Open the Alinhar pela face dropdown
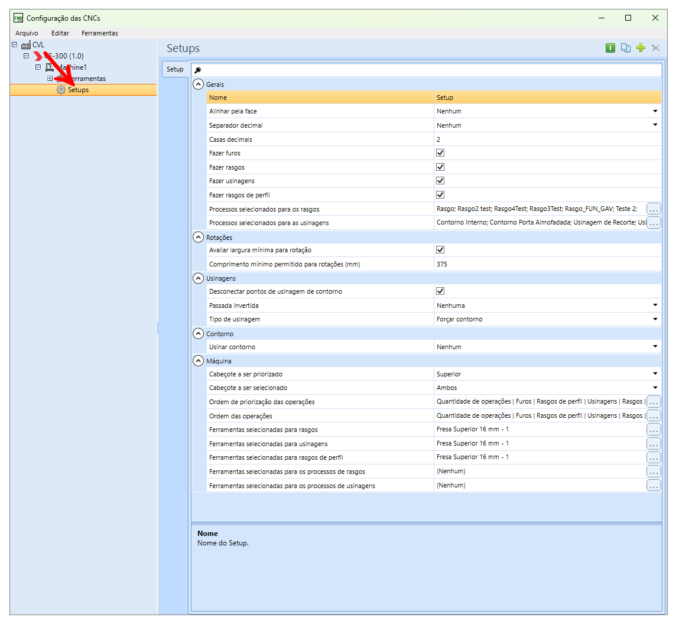This screenshot has width=676, height=624. click(655, 111)
